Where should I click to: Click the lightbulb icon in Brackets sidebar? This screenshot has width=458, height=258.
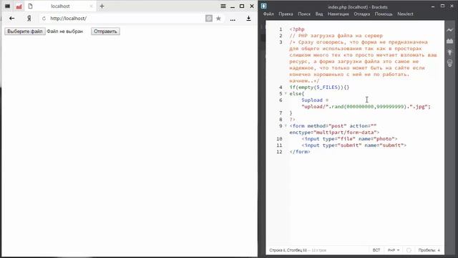(x=450, y=52)
